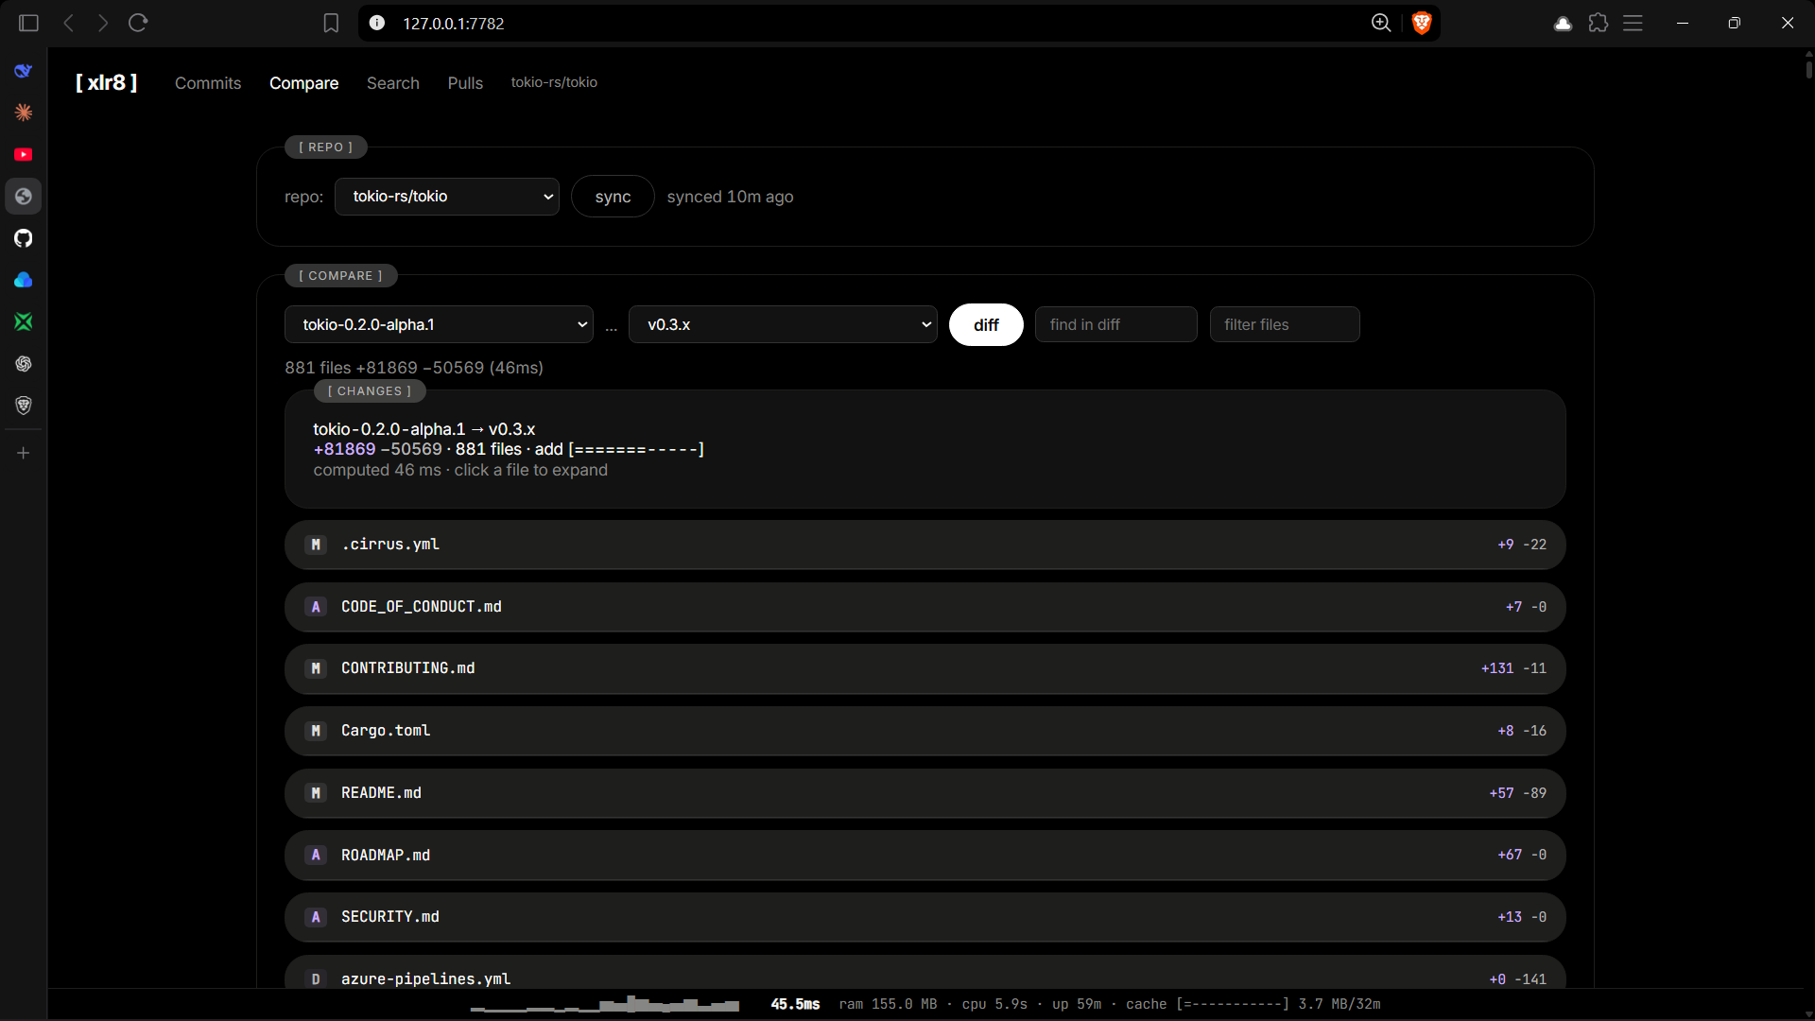The height and width of the screenshot is (1021, 1815).
Task: Open the shield sidebar shortcut
Action: point(24,406)
